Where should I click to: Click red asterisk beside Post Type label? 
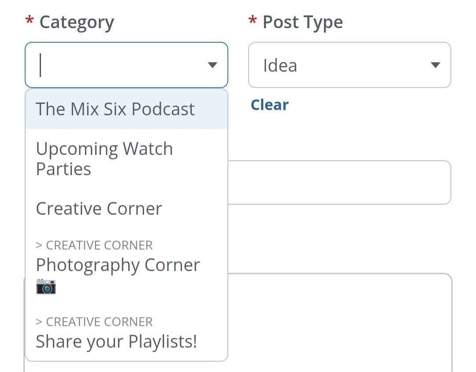(x=253, y=21)
